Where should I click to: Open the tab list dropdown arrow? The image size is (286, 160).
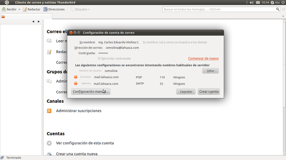283,16
